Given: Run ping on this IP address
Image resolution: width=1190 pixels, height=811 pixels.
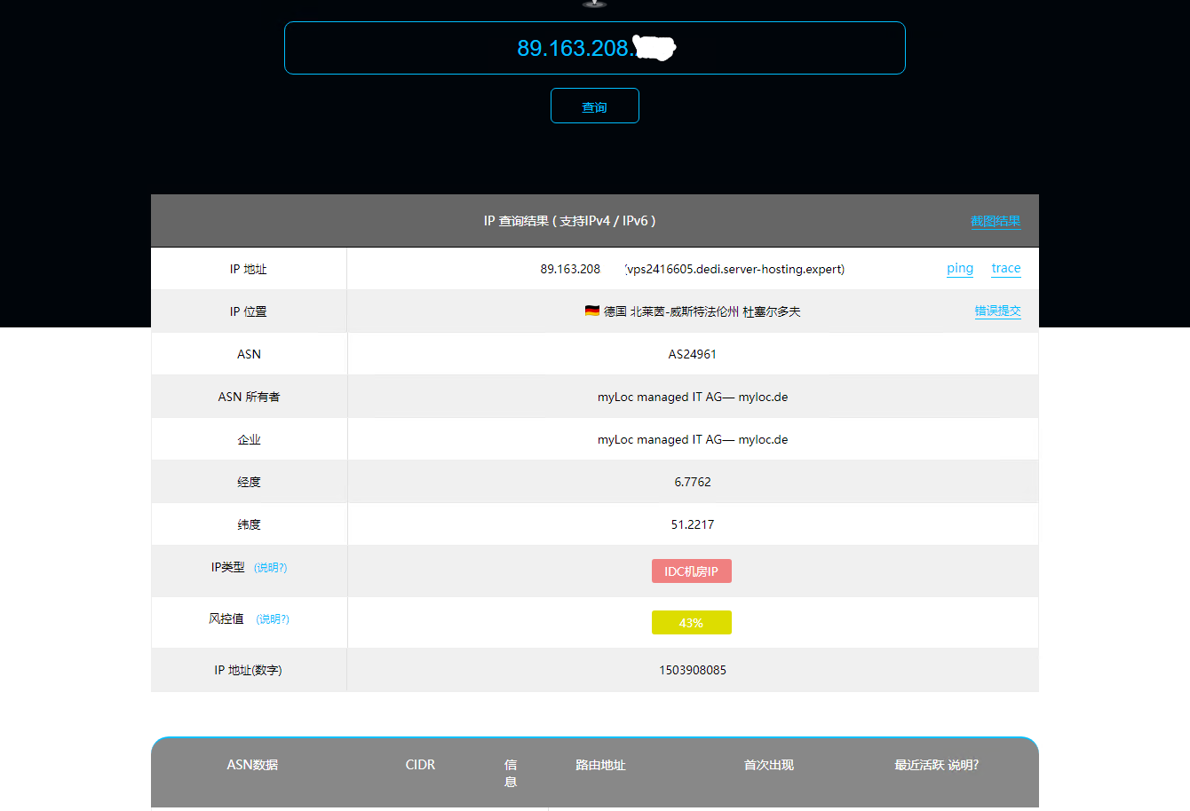Looking at the screenshot, I should (960, 268).
